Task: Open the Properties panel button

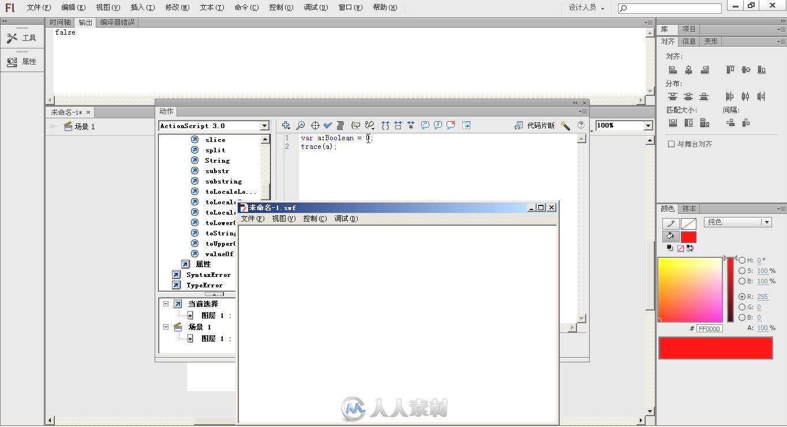Action: click(x=22, y=62)
